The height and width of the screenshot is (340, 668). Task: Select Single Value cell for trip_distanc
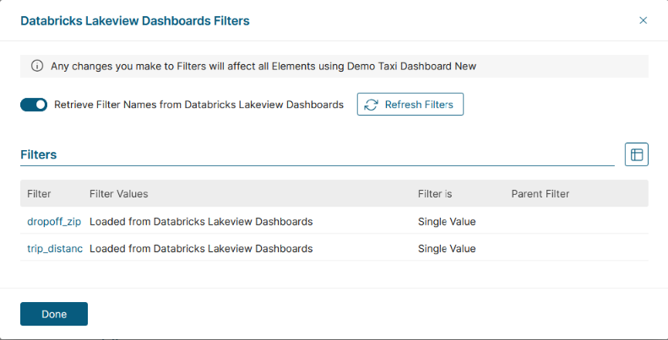click(x=447, y=249)
